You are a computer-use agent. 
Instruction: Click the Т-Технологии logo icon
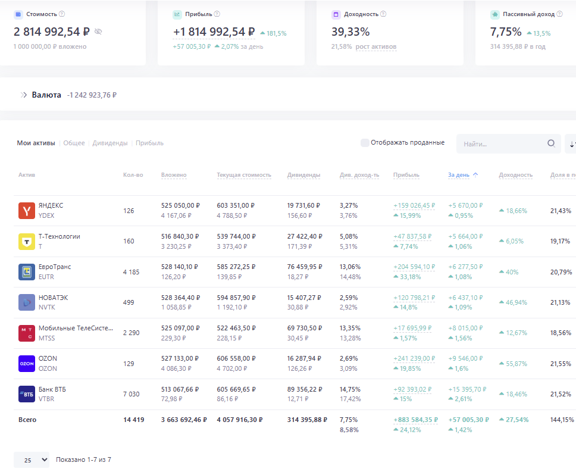[x=26, y=241]
